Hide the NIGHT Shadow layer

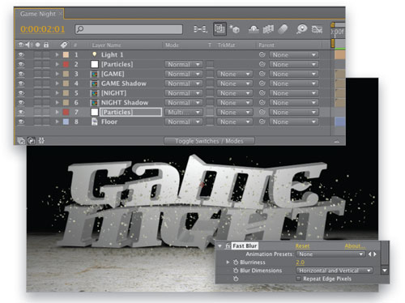[x=21, y=103]
